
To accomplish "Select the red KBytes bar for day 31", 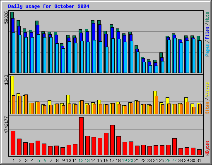I will pos(199,152).
